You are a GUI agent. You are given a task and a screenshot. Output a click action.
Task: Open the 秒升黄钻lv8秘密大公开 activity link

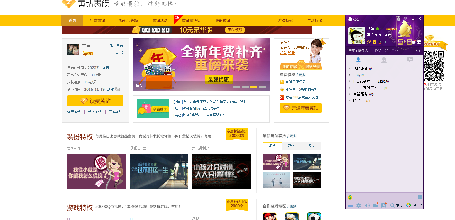[x=196, y=108]
